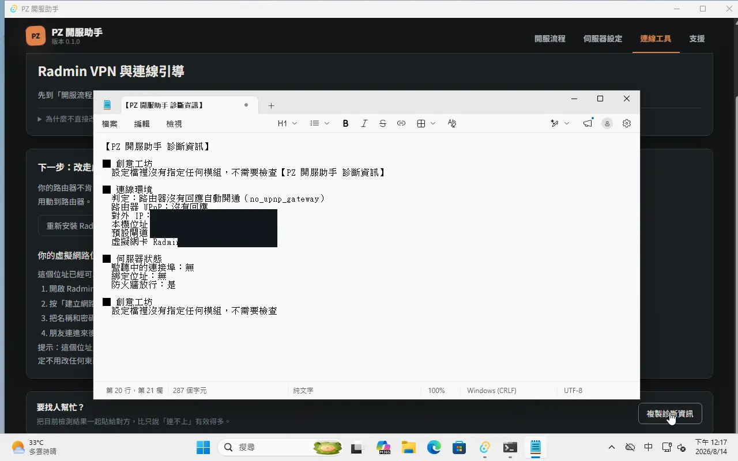Image resolution: width=738 pixels, height=461 pixels.
Task: Apply strikethrough formatting in Notepad
Action: click(383, 123)
